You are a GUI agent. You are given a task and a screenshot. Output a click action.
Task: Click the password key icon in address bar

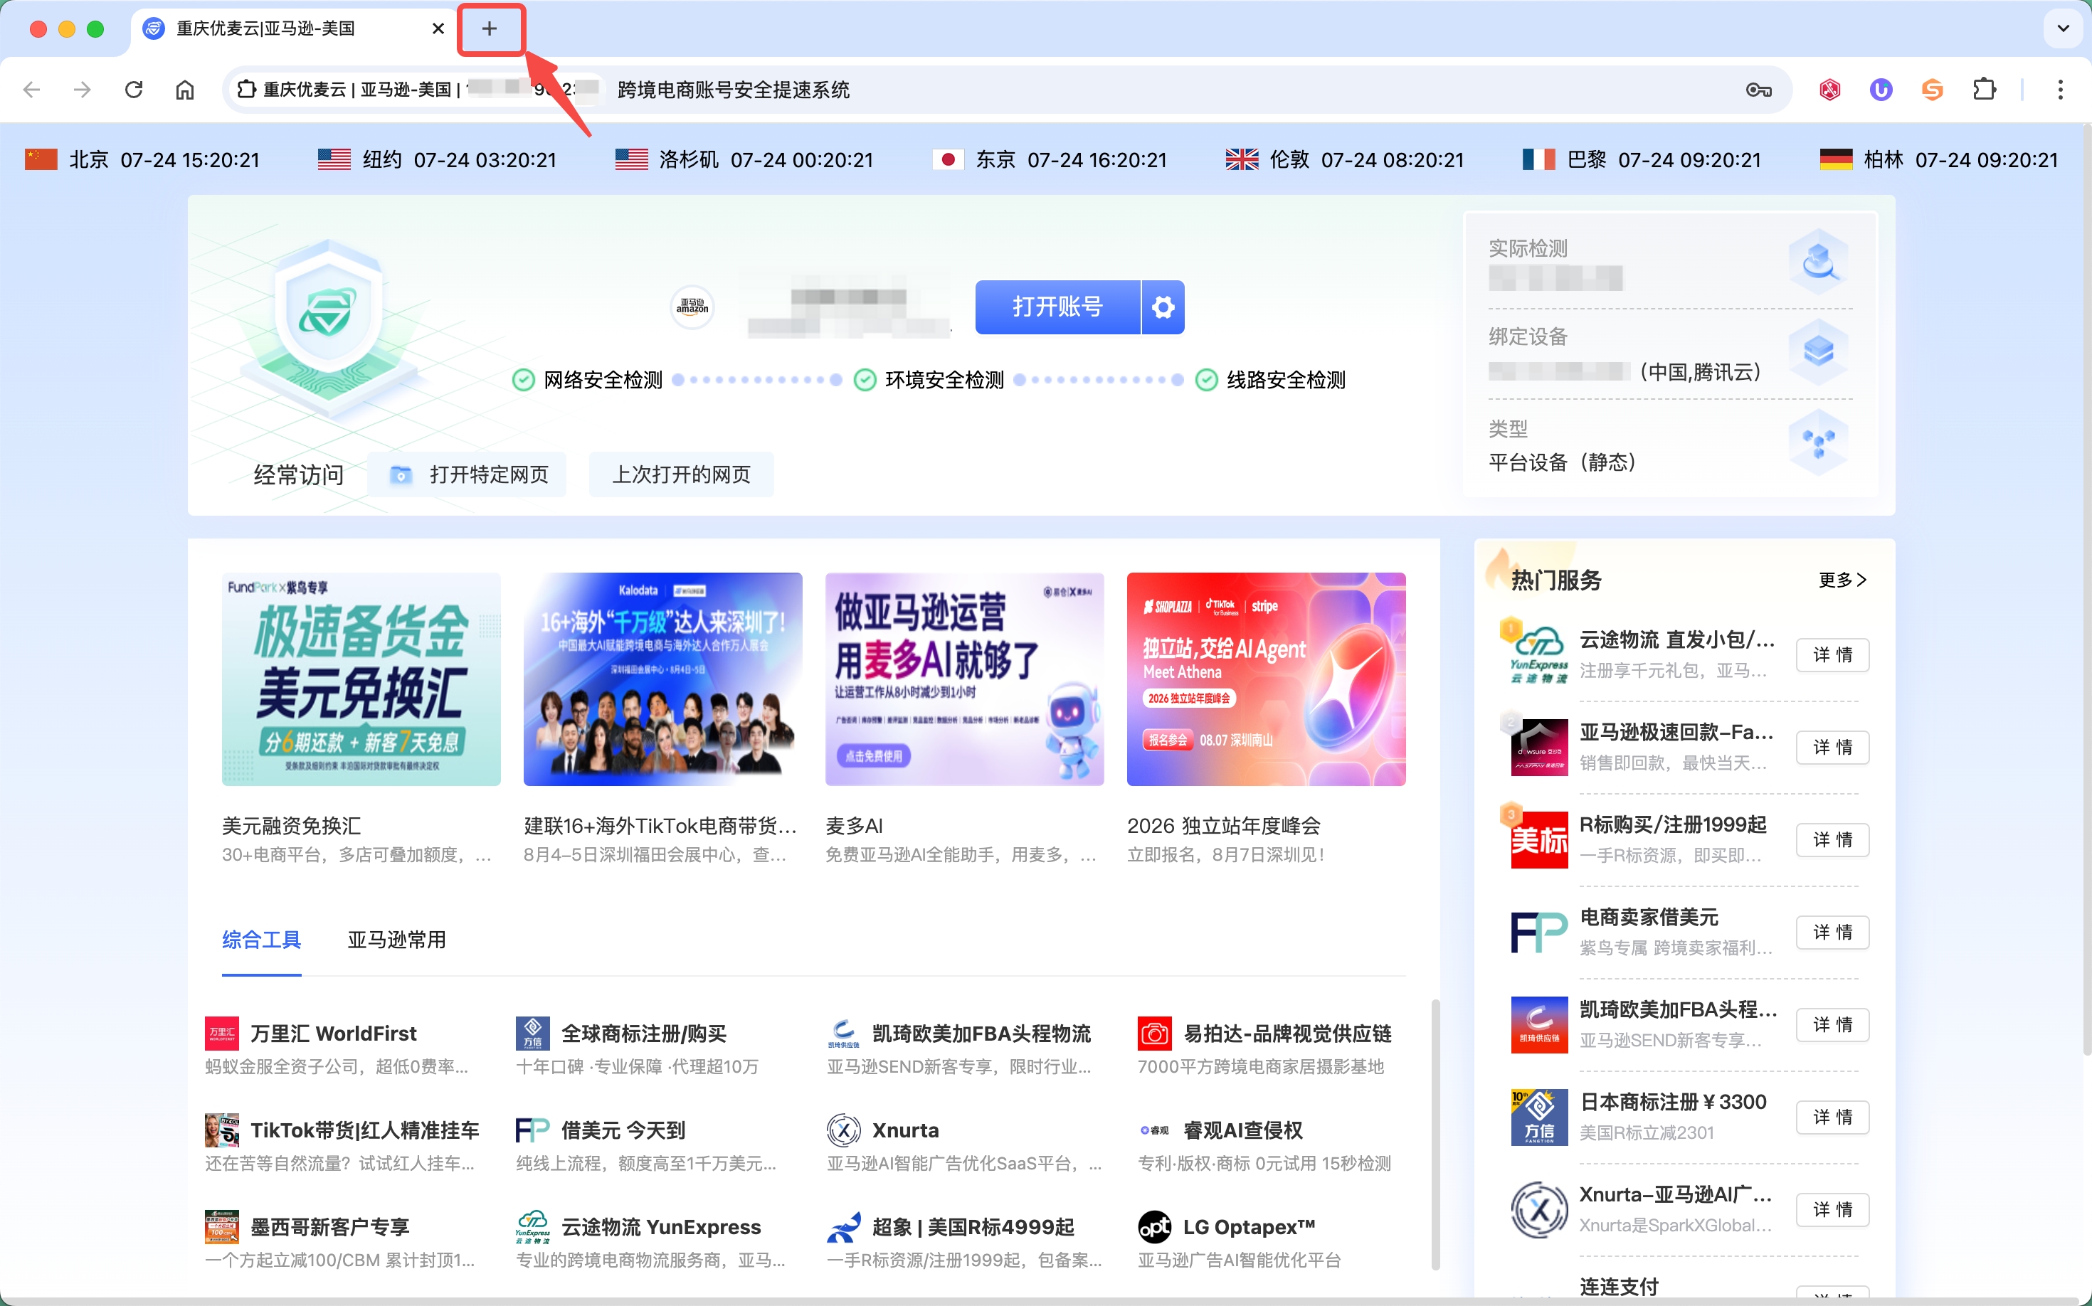(1758, 90)
